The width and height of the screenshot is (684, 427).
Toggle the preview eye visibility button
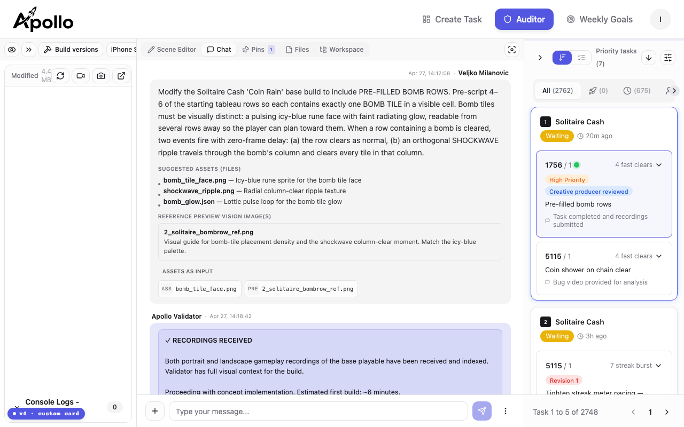click(x=12, y=50)
